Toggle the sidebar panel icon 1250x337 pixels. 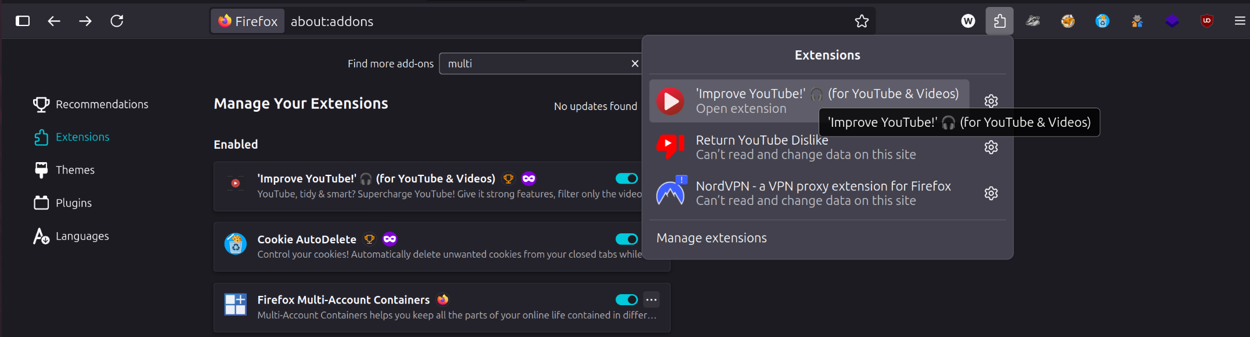click(x=23, y=21)
